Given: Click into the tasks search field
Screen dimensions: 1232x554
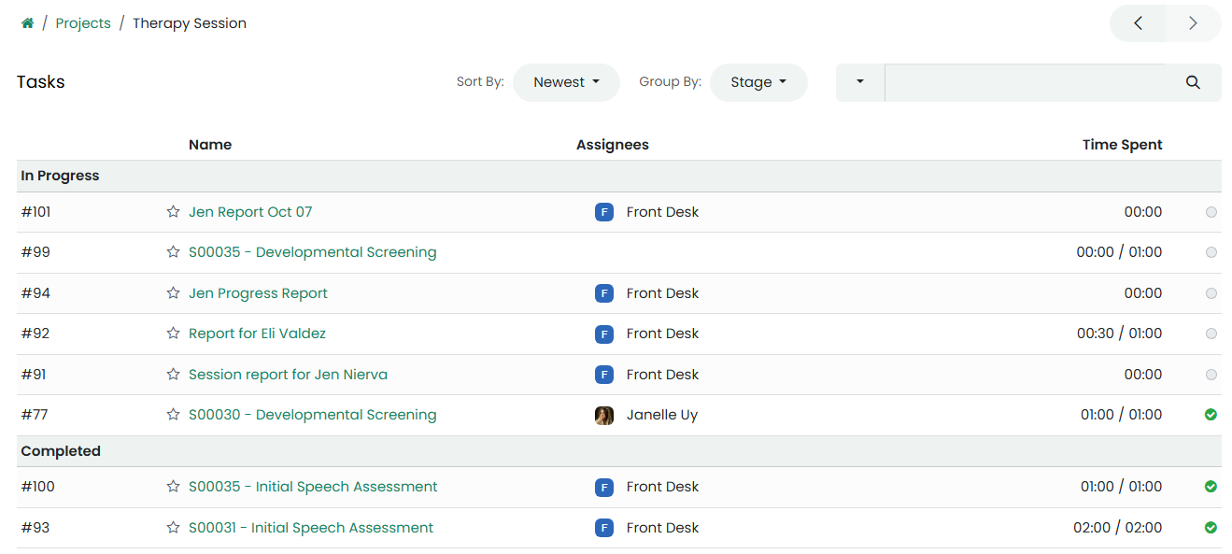Looking at the screenshot, I should pos(1025,82).
